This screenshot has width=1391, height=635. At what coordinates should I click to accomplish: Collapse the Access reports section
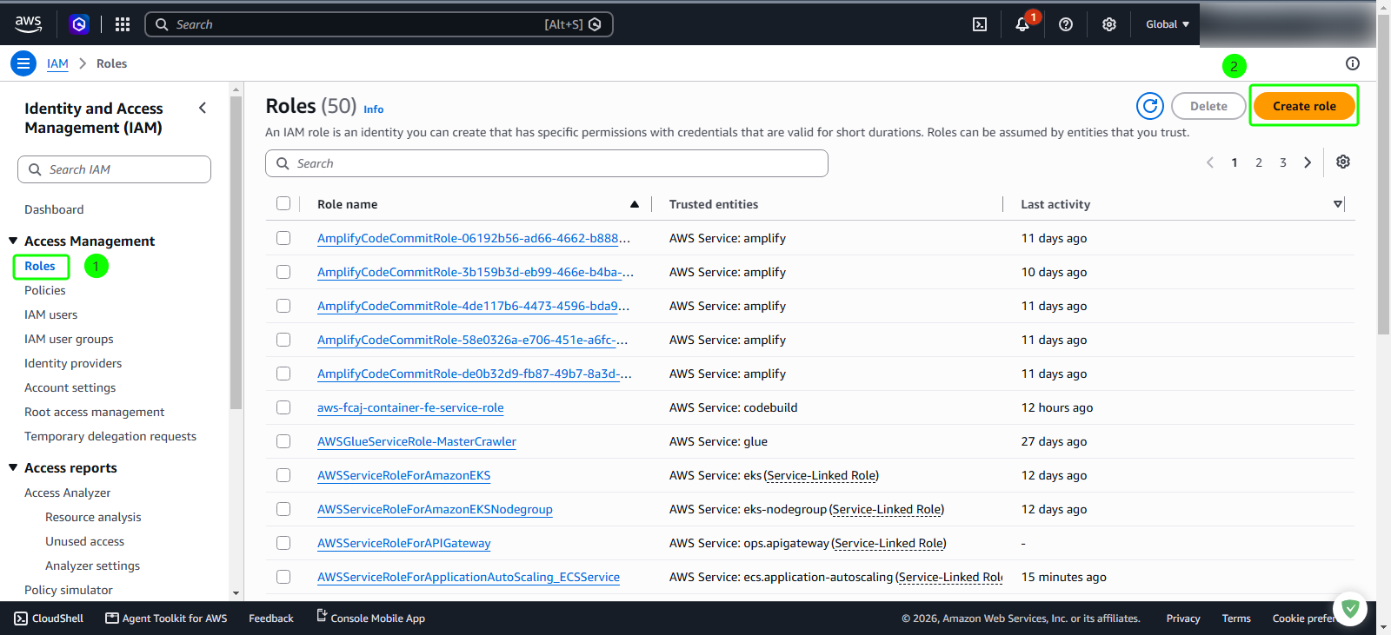(13, 467)
